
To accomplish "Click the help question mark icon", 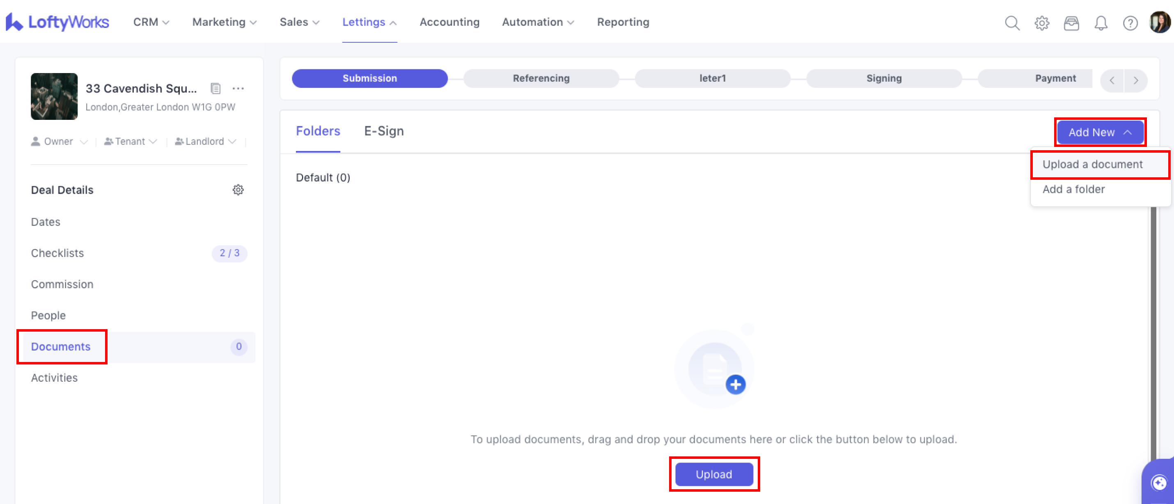I will point(1130,23).
